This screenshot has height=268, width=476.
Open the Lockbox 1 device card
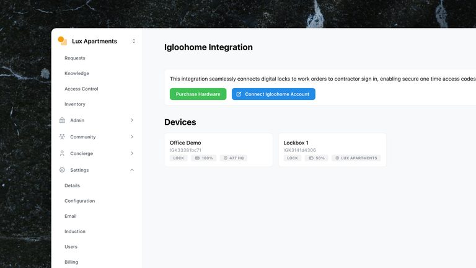332,150
